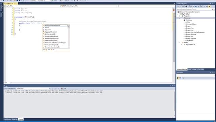Image resolution: width=216 pixels, height=122 pixels.
Task: Switch to the Class View tab
Action: tap(200, 69)
